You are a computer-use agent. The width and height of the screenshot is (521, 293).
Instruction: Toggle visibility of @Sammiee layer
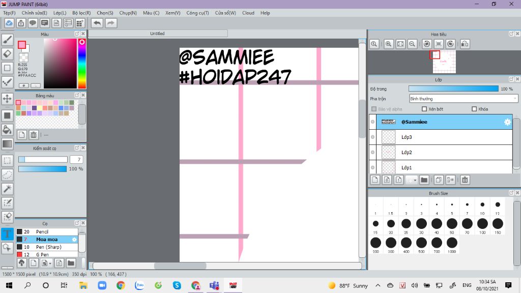[372, 122]
